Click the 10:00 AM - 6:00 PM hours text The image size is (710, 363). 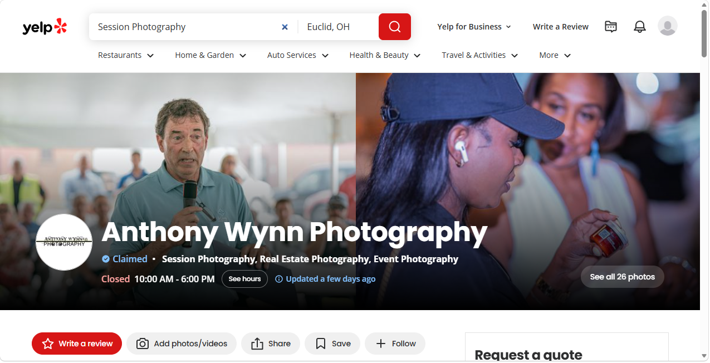(x=174, y=279)
